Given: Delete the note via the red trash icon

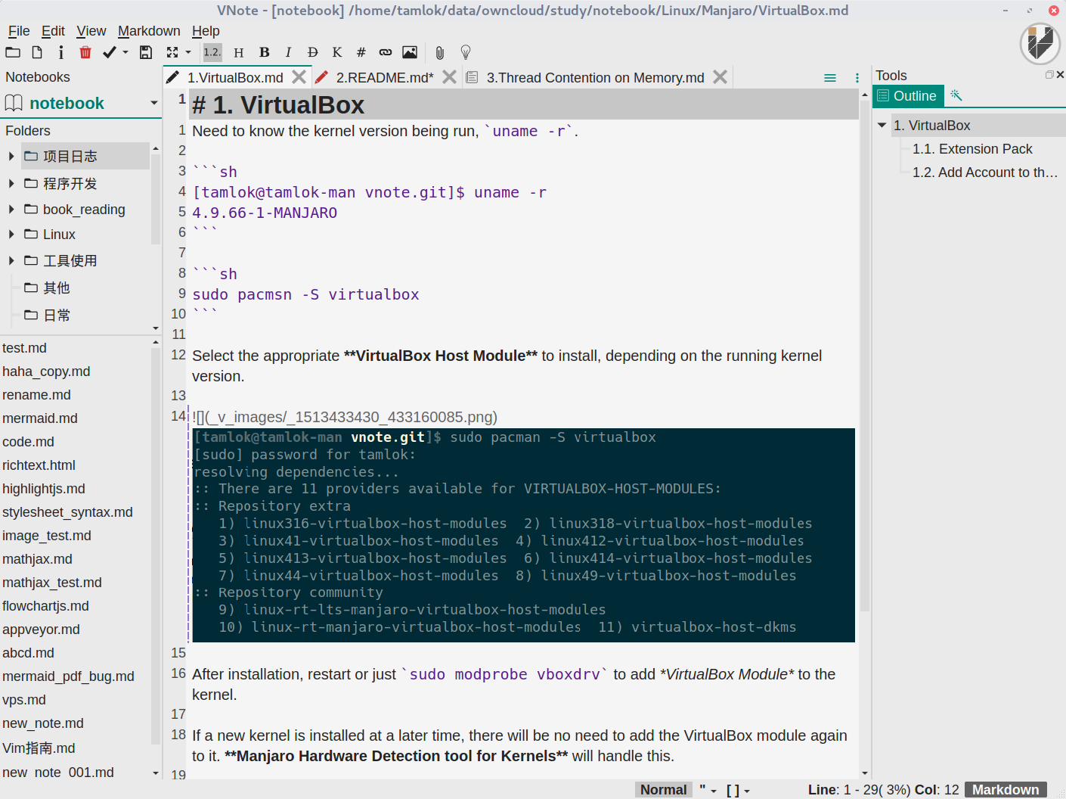Looking at the screenshot, I should point(85,52).
